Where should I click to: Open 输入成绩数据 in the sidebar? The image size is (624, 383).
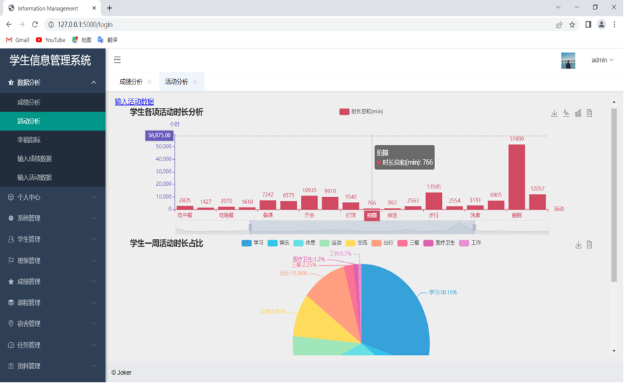pos(53,159)
